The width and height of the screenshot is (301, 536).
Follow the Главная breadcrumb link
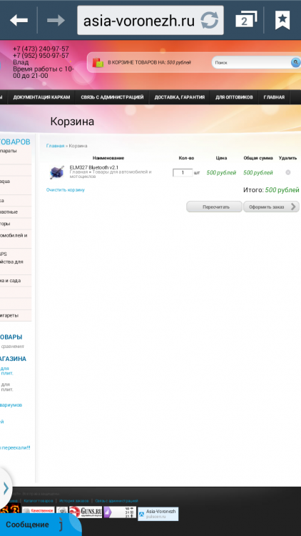(56, 146)
